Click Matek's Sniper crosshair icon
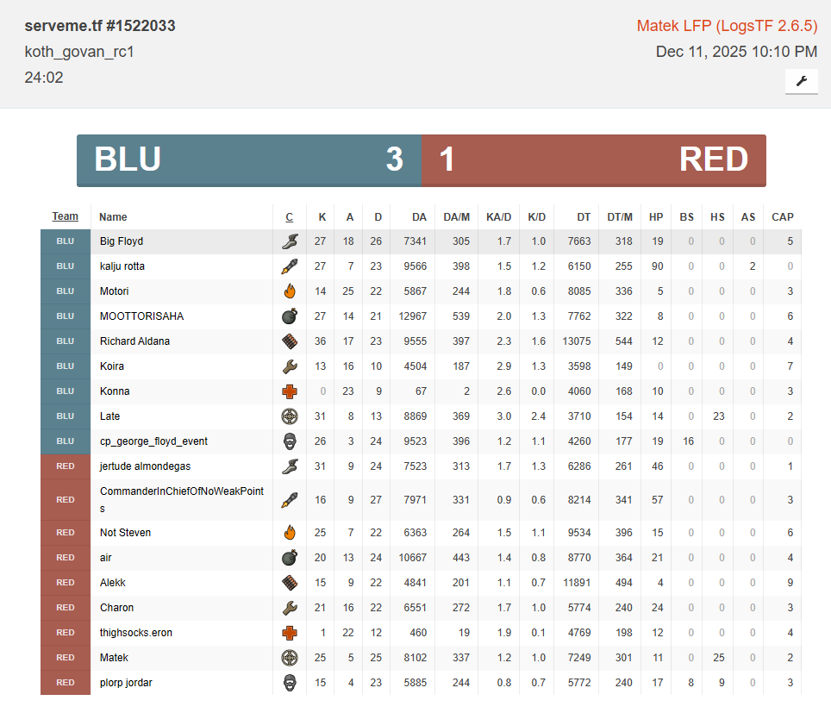 tap(290, 658)
